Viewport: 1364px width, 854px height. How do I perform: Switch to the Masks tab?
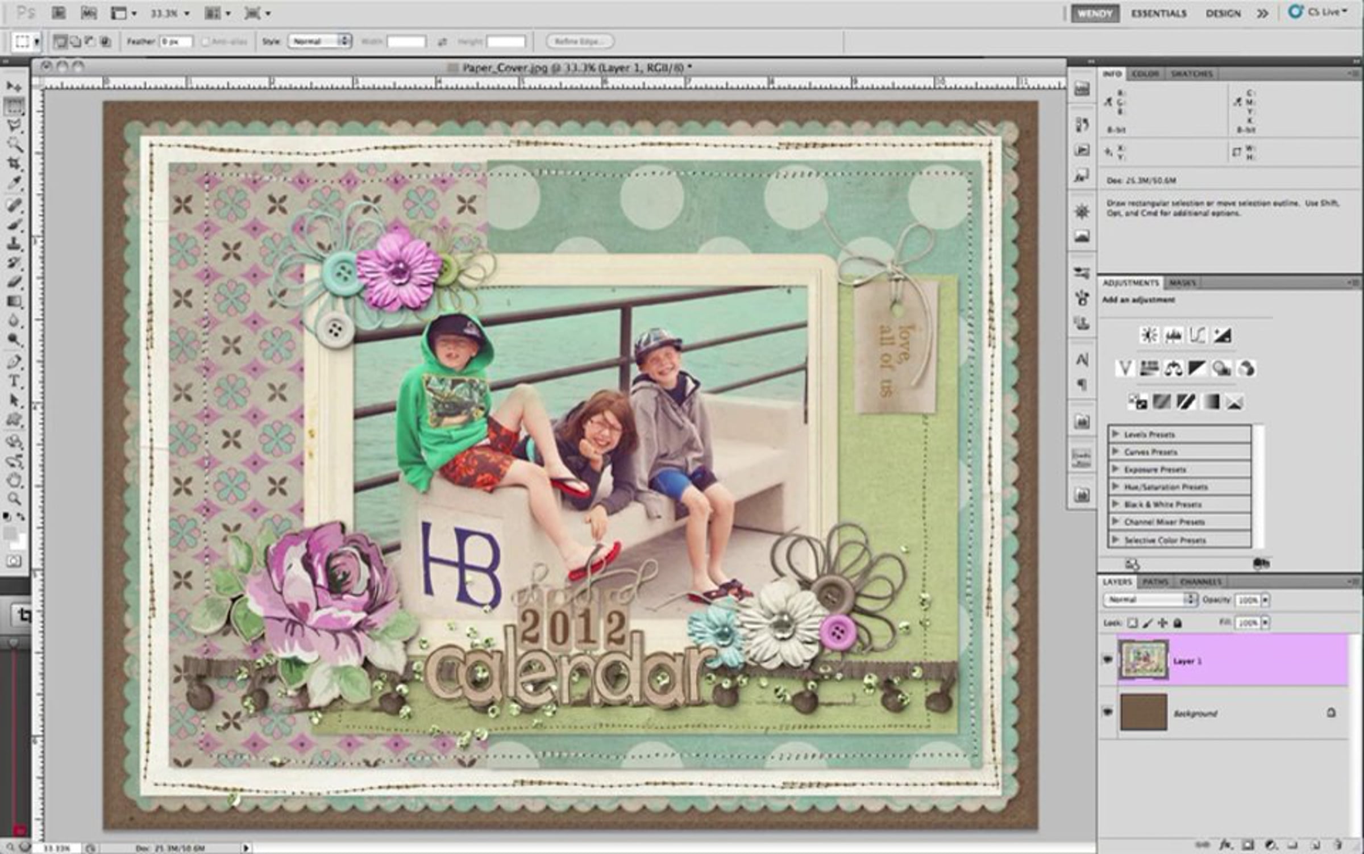(x=1183, y=282)
